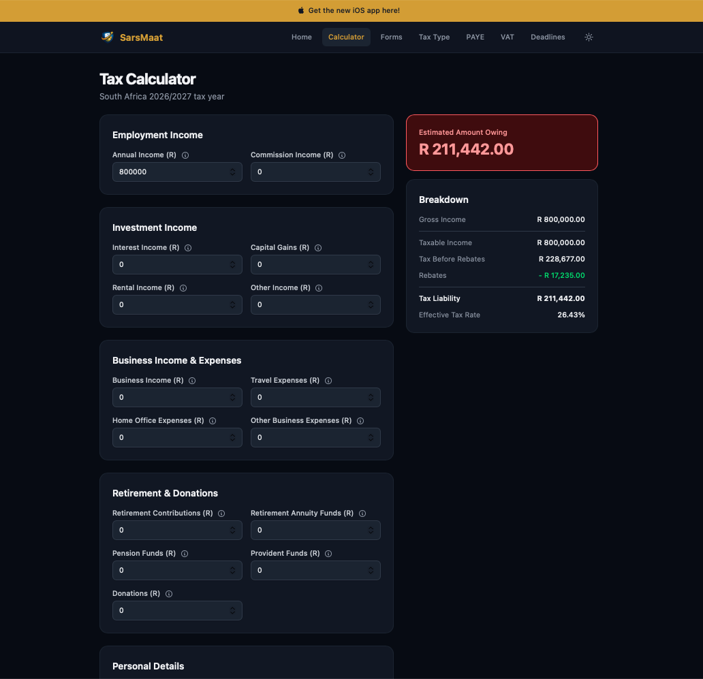Show info for Commission Income
This screenshot has width=703, height=679.
[x=342, y=155]
